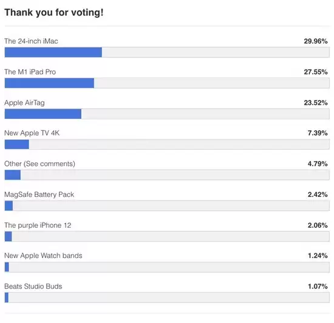This screenshot has width=334, height=323.
Task: Click the Other (See comments) bar
Action: click(167, 175)
